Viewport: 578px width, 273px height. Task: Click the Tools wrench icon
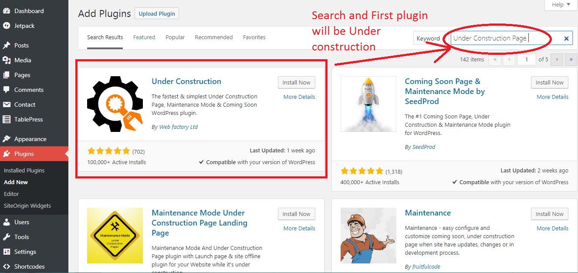[x=7, y=237]
